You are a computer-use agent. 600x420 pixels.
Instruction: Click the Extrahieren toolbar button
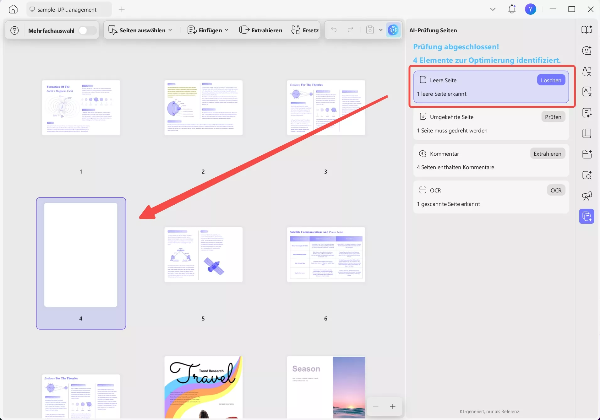[261, 30]
